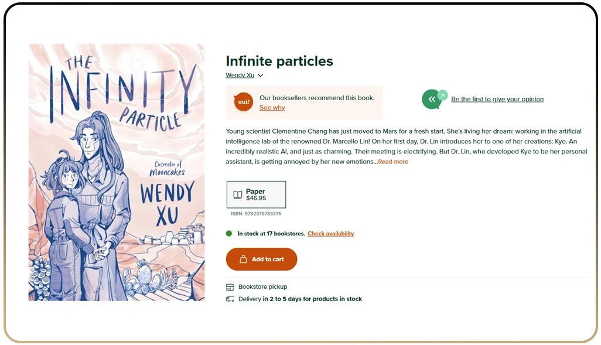Click the shopping bag icon on Add to cart
The width and height of the screenshot is (601, 345).
pyautogui.click(x=244, y=259)
